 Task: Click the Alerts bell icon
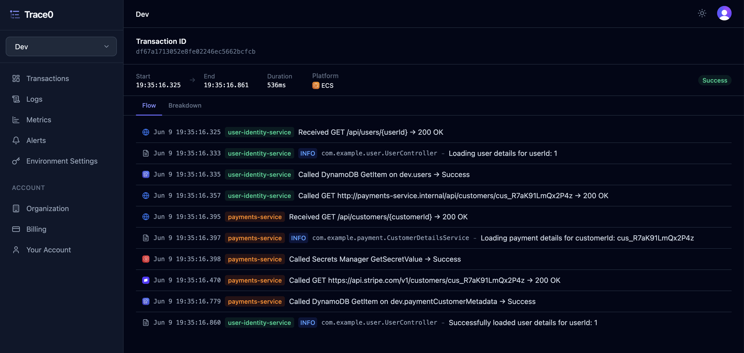point(16,140)
